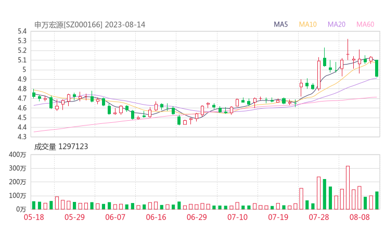Click the 400万 volume axis label
The height and width of the screenshot is (229, 385).
pyautogui.click(x=18, y=155)
